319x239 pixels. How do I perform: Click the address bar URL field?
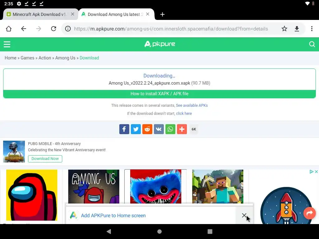(171, 29)
